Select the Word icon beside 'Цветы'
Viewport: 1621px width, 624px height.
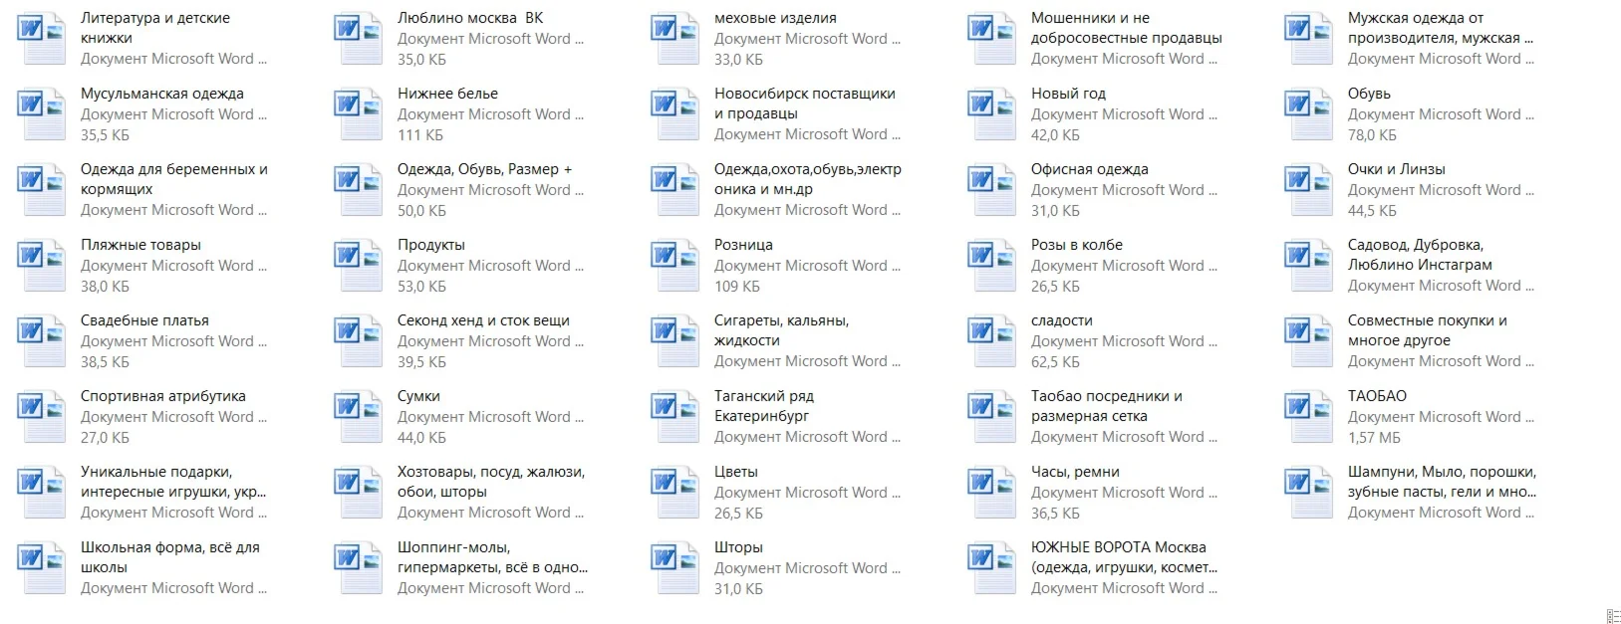pyautogui.click(x=675, y=493)
